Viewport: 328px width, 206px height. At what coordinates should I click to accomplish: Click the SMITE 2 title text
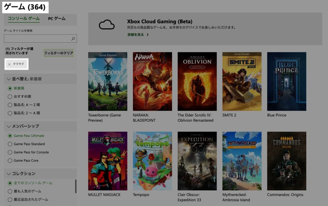click(229, 115)
